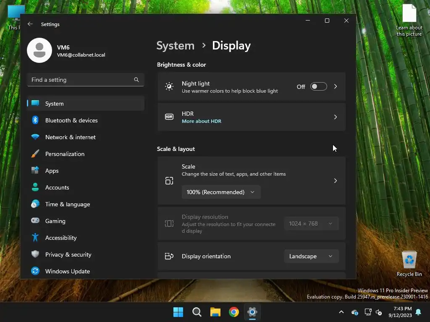Click System in the breadcrumb
Screen dimensions: 430x322
[x=176, y=45]
